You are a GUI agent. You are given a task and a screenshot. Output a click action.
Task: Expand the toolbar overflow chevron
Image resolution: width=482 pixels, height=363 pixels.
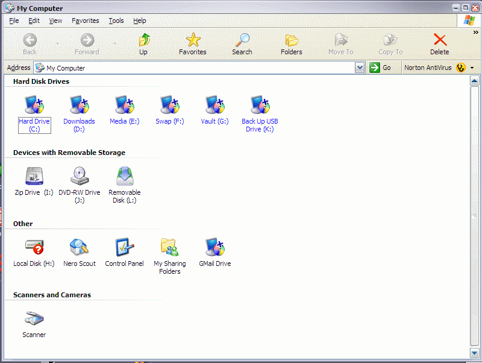tap(476, 33)
